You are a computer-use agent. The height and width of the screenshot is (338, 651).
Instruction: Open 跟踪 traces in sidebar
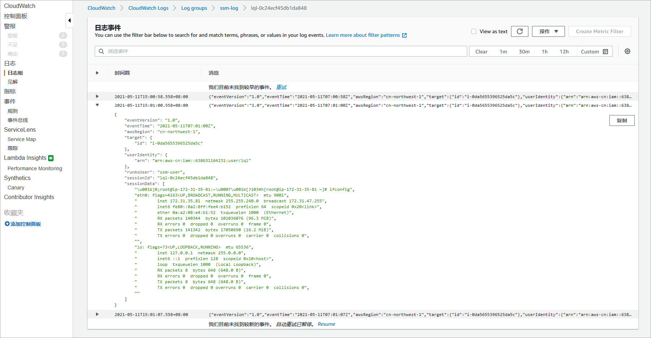[x=13, y=148]
